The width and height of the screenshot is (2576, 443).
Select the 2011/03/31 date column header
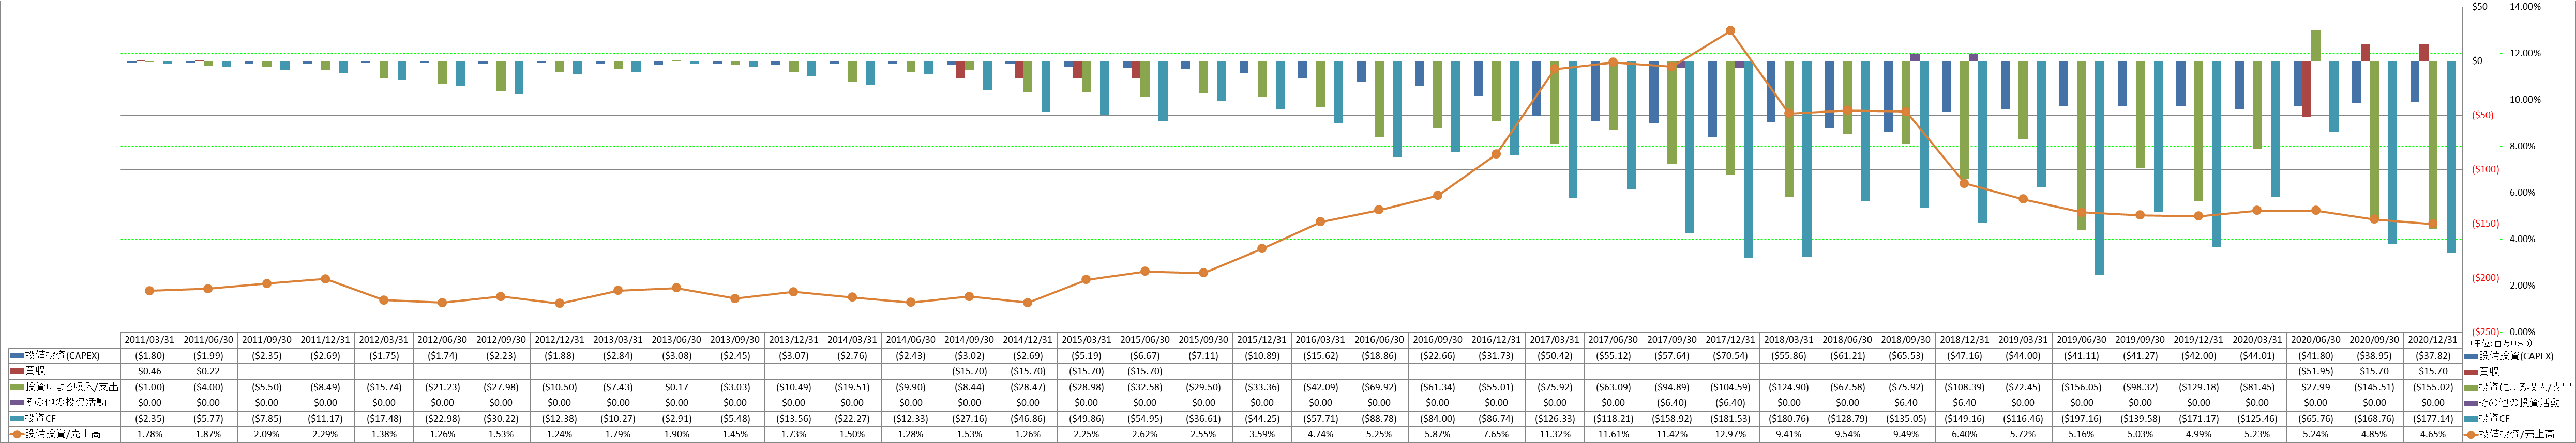coord(150,339)
